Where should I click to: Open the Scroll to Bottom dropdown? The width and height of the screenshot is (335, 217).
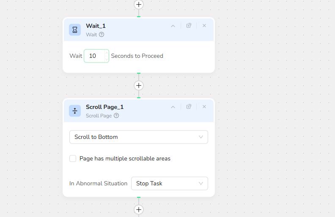139,137
